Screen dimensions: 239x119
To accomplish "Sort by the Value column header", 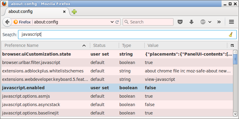I will (186, 45).
